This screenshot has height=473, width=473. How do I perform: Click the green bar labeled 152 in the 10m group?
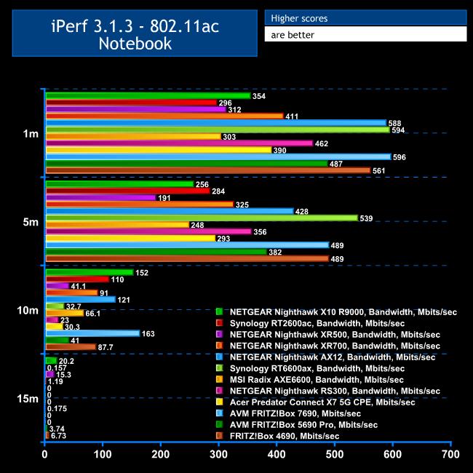(x=90, y=272)
